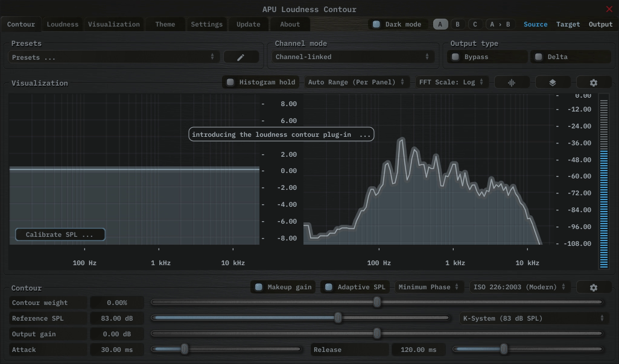Switch to the Loudness tab
Screen dimensions: 619x364
(63, 24)
